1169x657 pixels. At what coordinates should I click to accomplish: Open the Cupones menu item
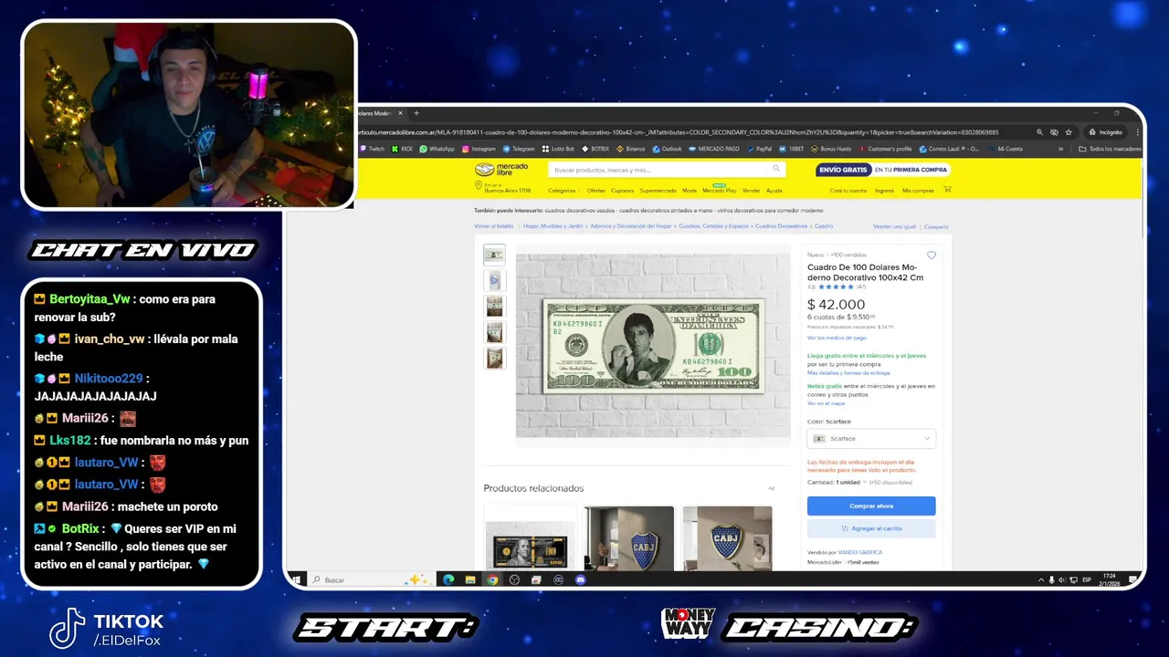coord(622,191)
